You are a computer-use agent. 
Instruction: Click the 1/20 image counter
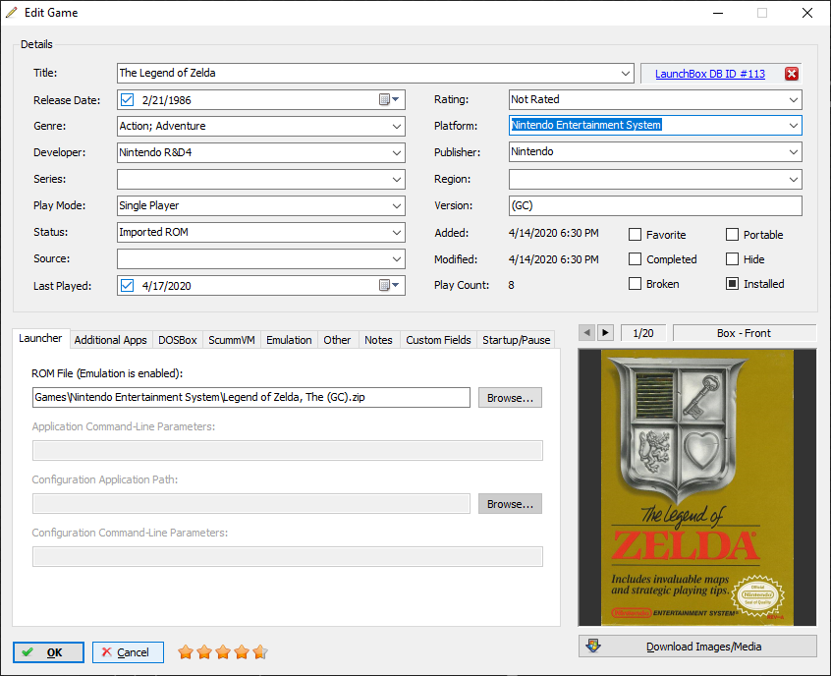pyautogui.click(x=642, y=333)
